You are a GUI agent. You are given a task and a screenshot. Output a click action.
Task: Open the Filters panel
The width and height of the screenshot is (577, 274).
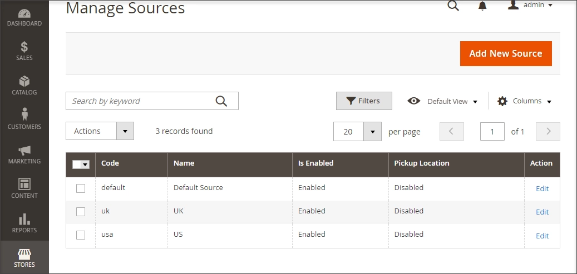pyautogui.click(x=364, y=101)
